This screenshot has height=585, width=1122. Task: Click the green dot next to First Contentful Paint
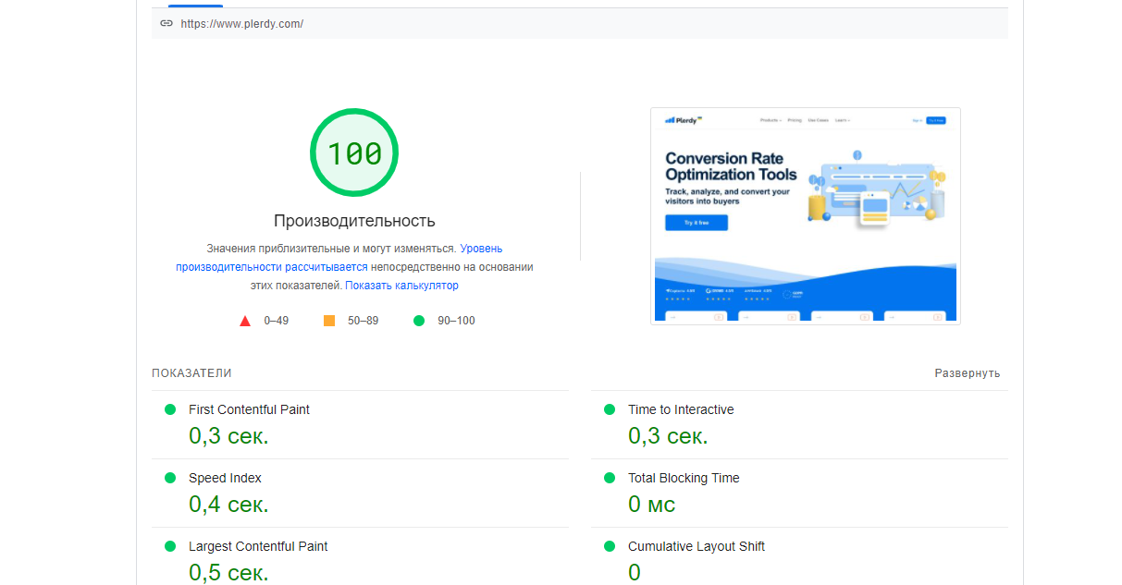coord(172,408)
